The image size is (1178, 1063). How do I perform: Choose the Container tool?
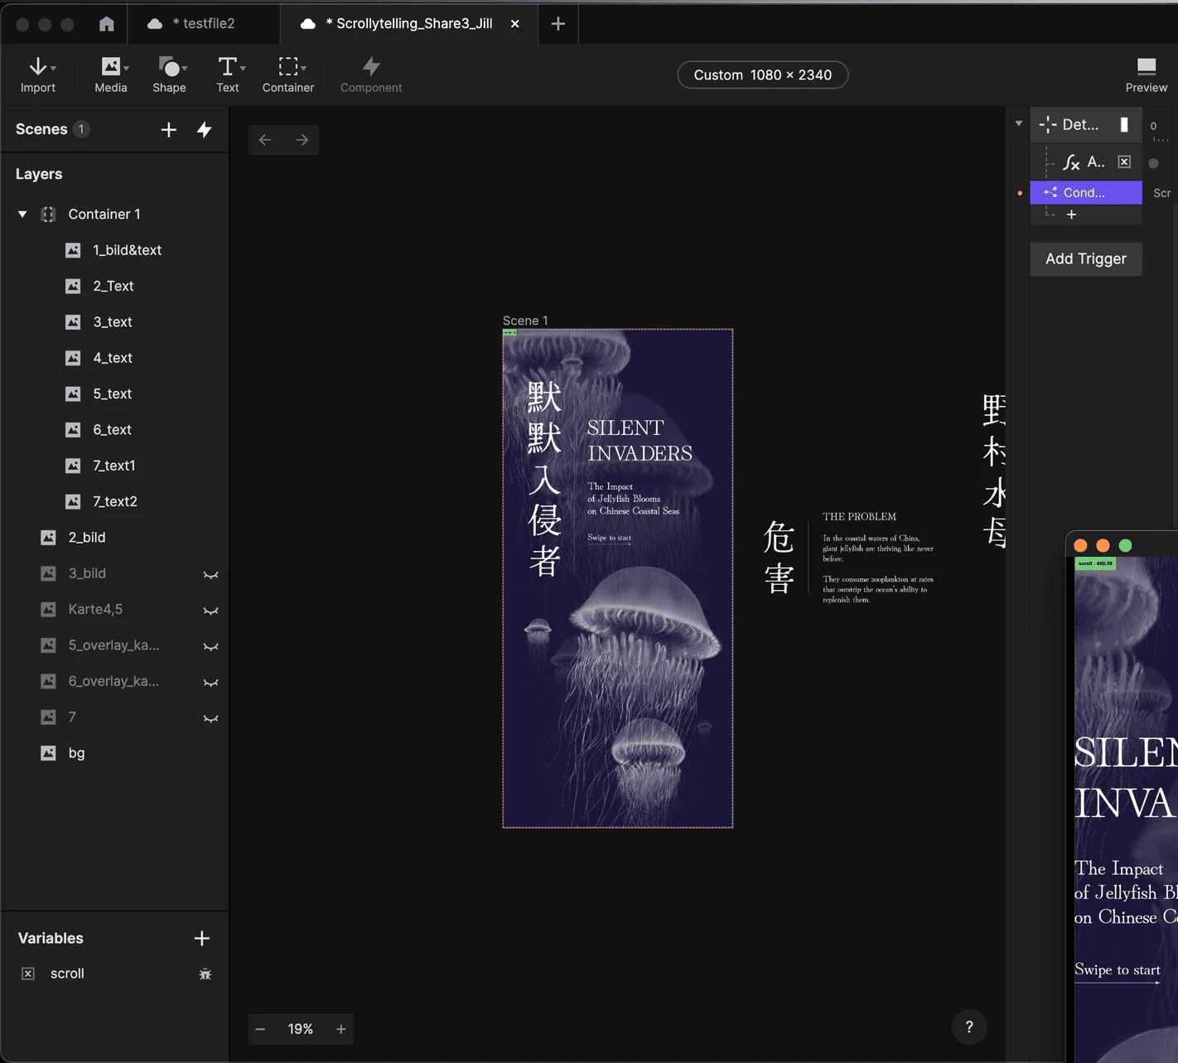[288, 75]
